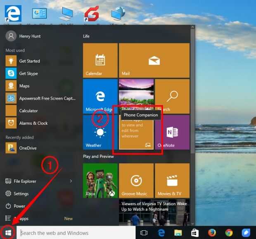Click the Play and Preview group heading

tap(98, 156)
